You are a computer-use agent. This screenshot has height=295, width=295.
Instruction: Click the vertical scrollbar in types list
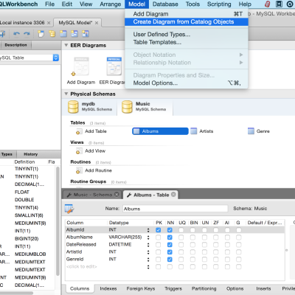tap(58, 221)
